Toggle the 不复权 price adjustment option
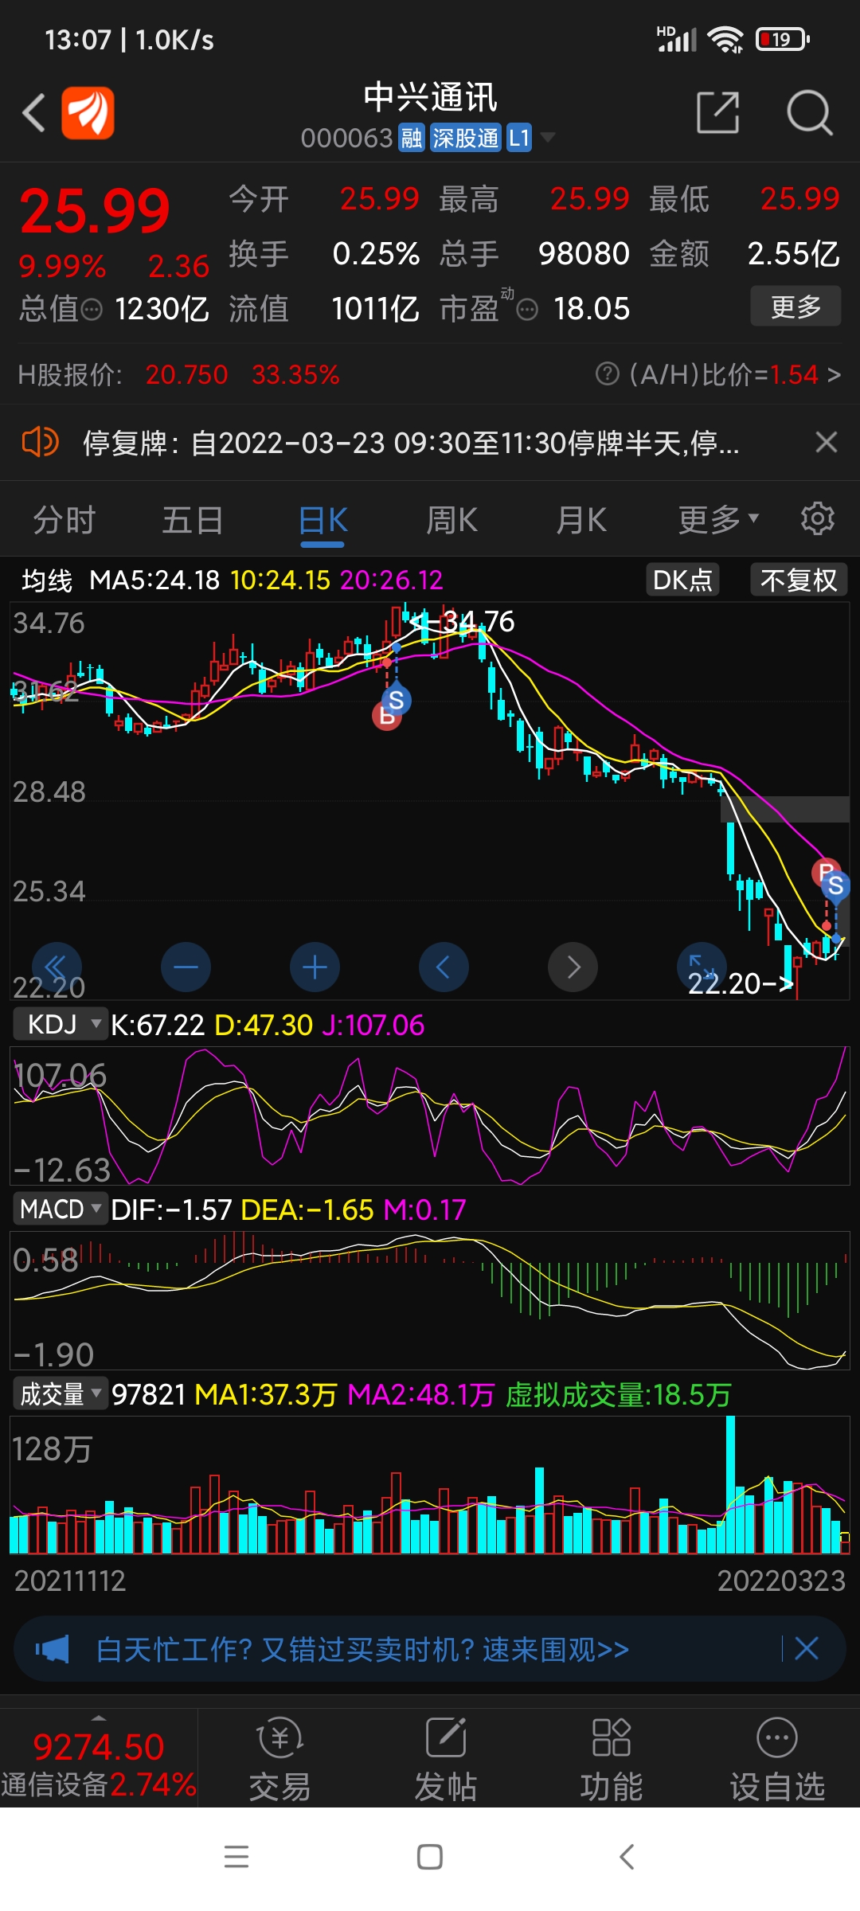Viewport: 860px width, 1911px height. pos(799,580)
